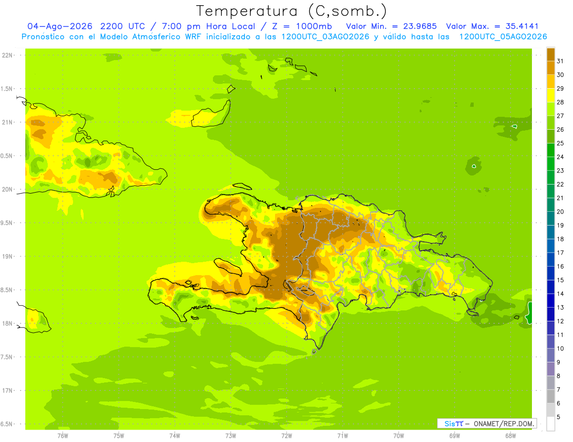Click the '22N' latitude axis label
Image resolution: width=573 pixels, height=442 pixels.
click(x=7, y=55)
